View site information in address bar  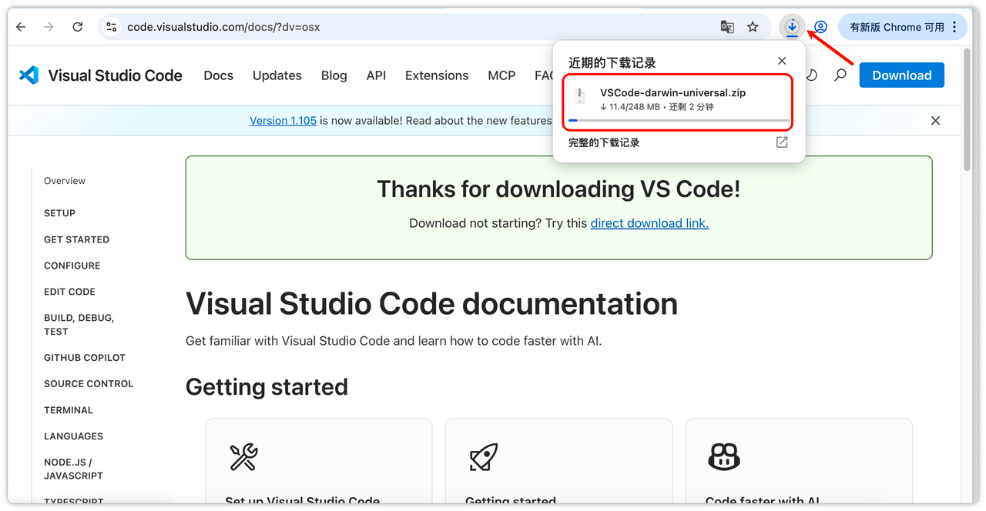(x=112, y=27)
